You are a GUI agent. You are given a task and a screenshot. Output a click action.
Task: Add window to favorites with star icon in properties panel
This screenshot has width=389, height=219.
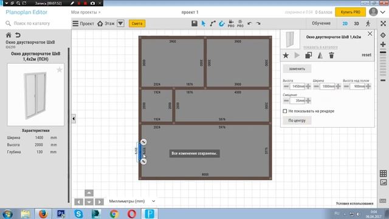coord(286,55)
